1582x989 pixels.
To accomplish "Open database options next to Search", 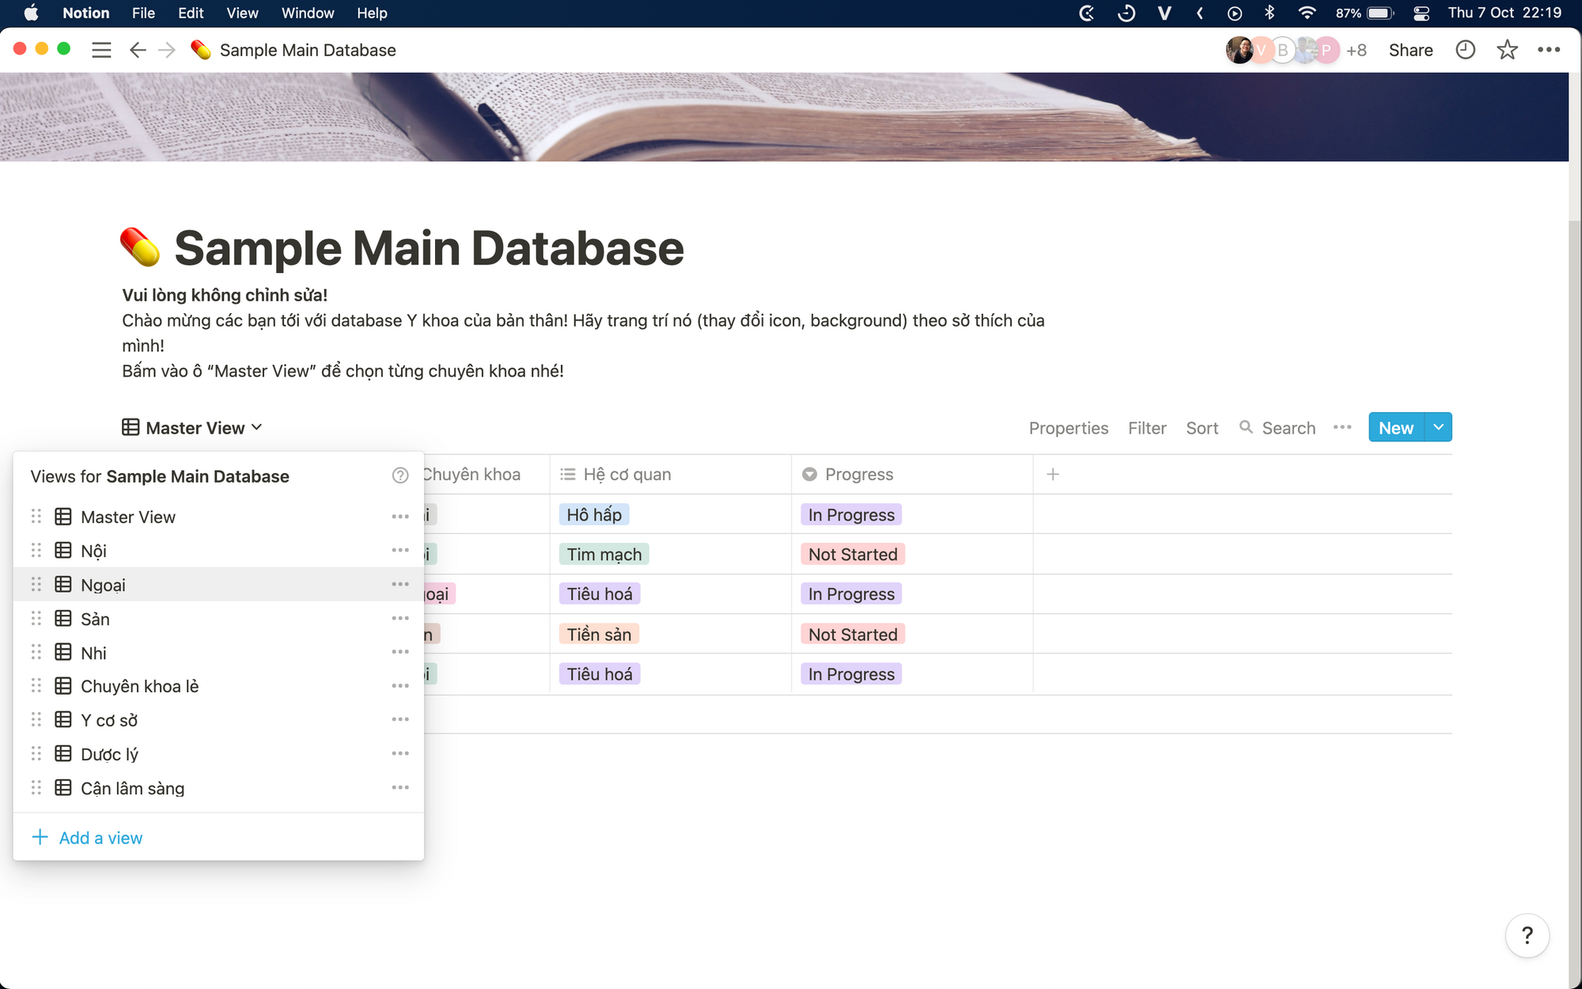I will (x=1342, y=427).
